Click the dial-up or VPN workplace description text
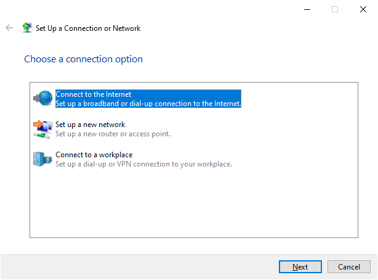The width and height of the screenshot is (378, 280). [x=143, y=164]
